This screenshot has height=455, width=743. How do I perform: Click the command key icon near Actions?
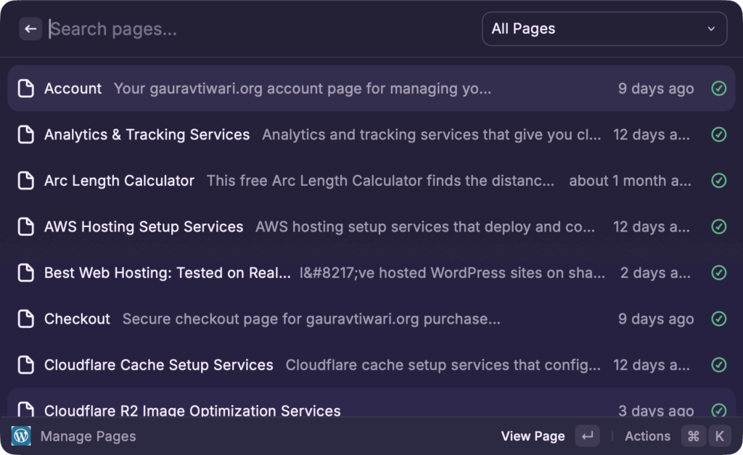693,435
